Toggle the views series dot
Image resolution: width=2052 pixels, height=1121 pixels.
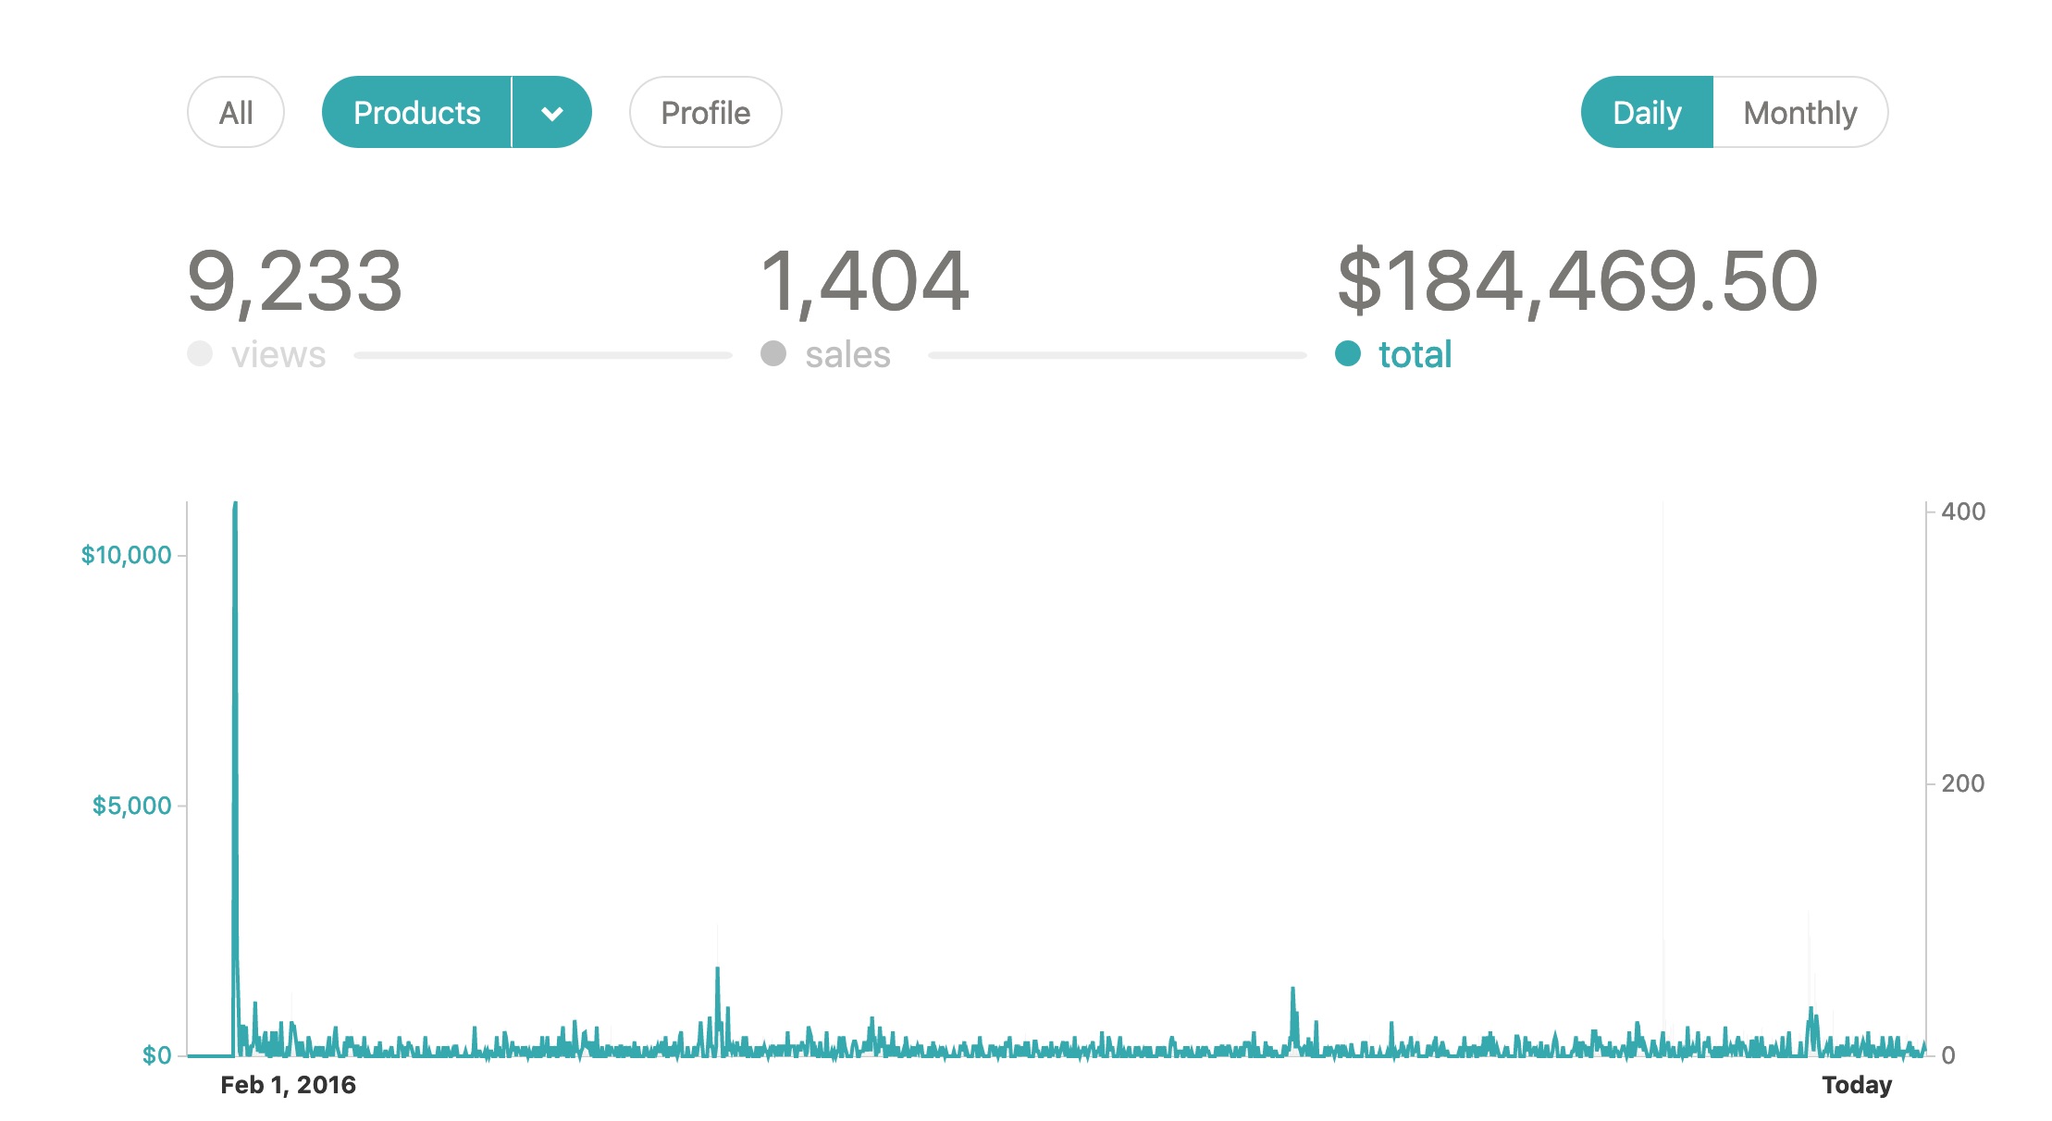200,353
